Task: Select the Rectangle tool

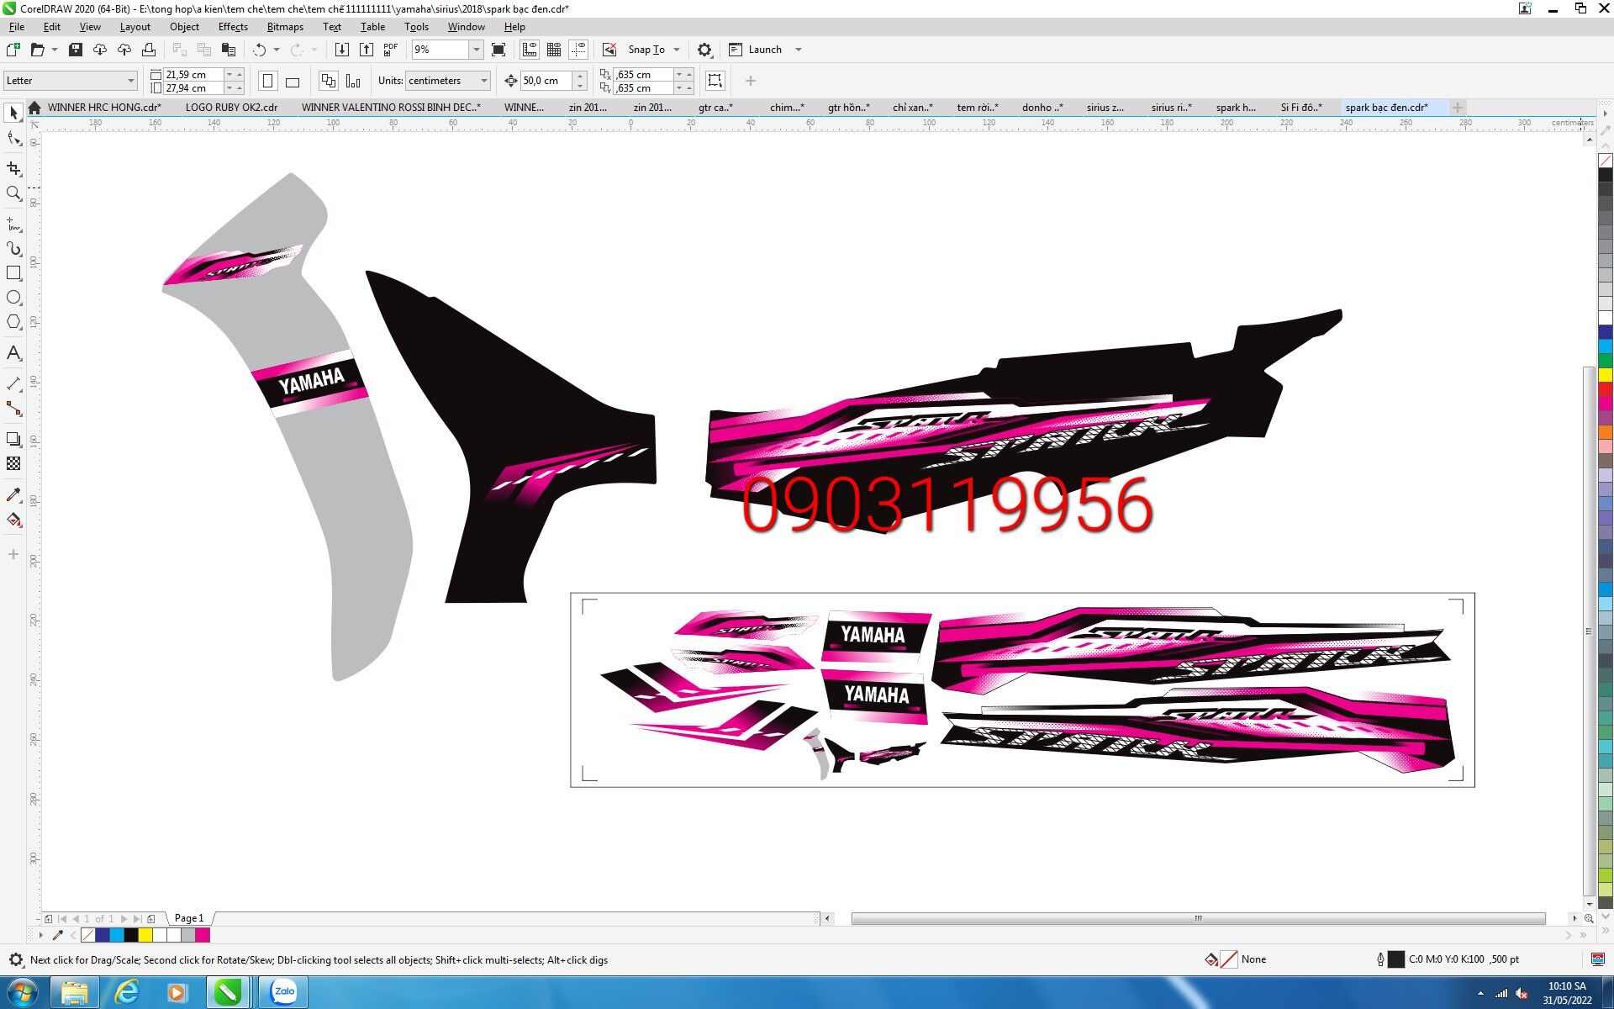Action: tap(13, 273)
